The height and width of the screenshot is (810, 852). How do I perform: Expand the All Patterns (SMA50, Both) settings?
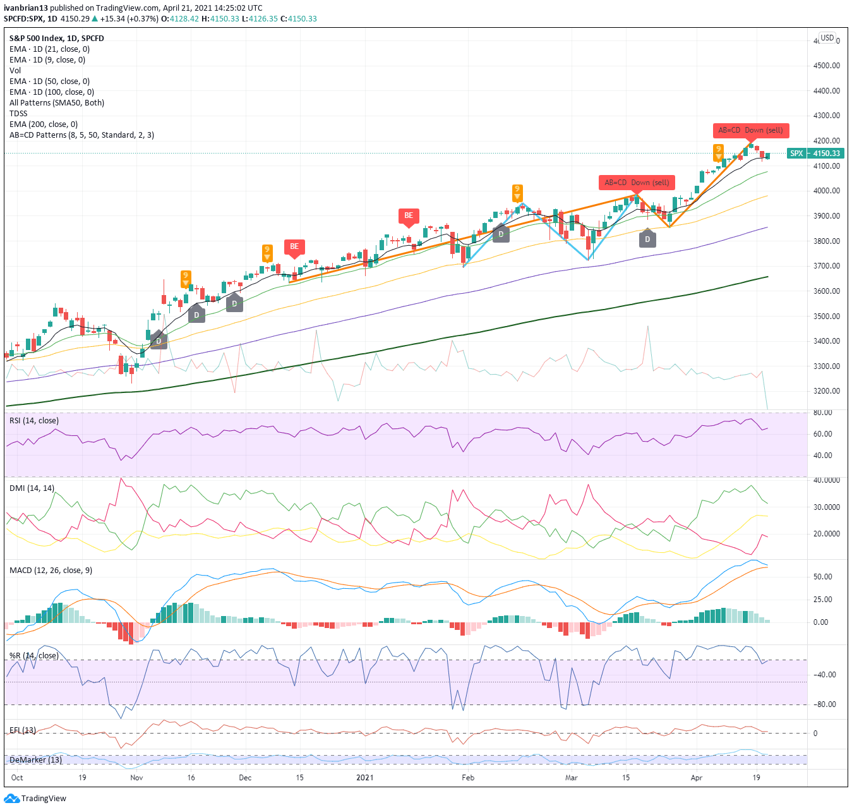[56, 102]
